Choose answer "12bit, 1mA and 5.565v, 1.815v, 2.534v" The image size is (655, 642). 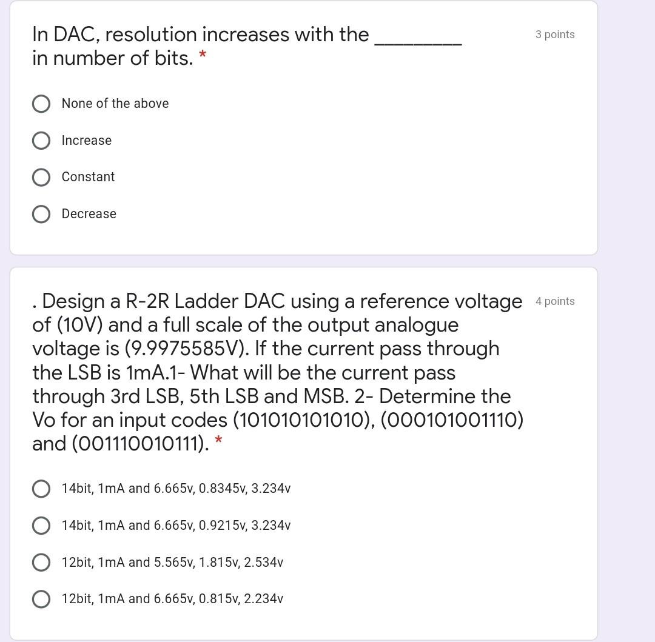point(41,561)
